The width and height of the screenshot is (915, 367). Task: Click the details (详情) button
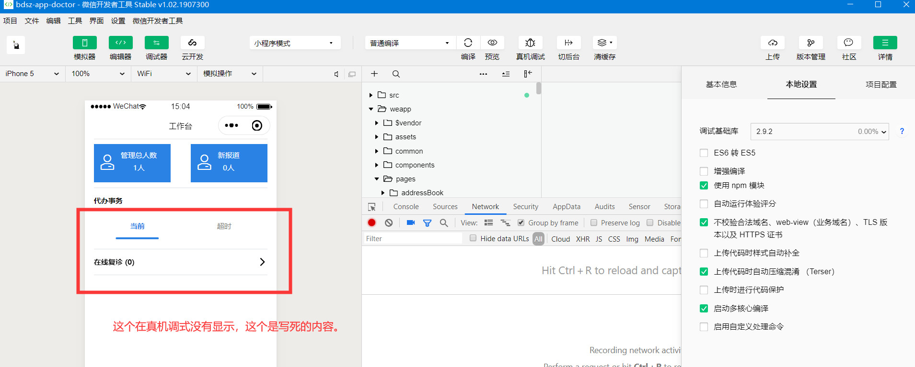(x=885, y=43)
